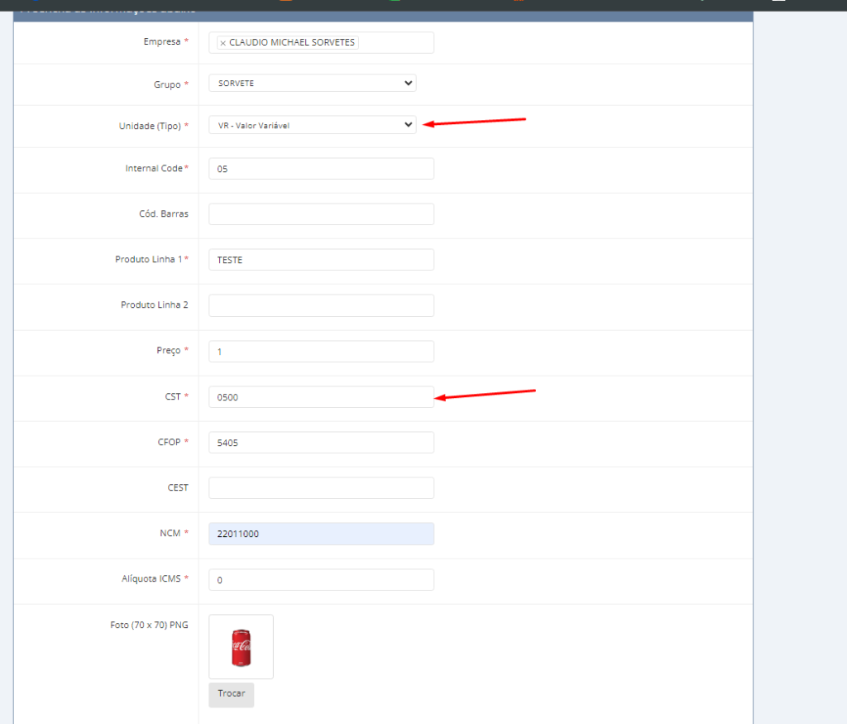Screen dimensions: 847x724
Task: Click the Coca-Cola can product thumbnail
Action: tap(241, 647)
